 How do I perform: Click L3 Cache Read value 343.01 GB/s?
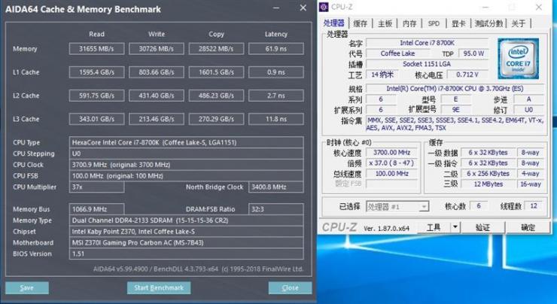point(96,119)
